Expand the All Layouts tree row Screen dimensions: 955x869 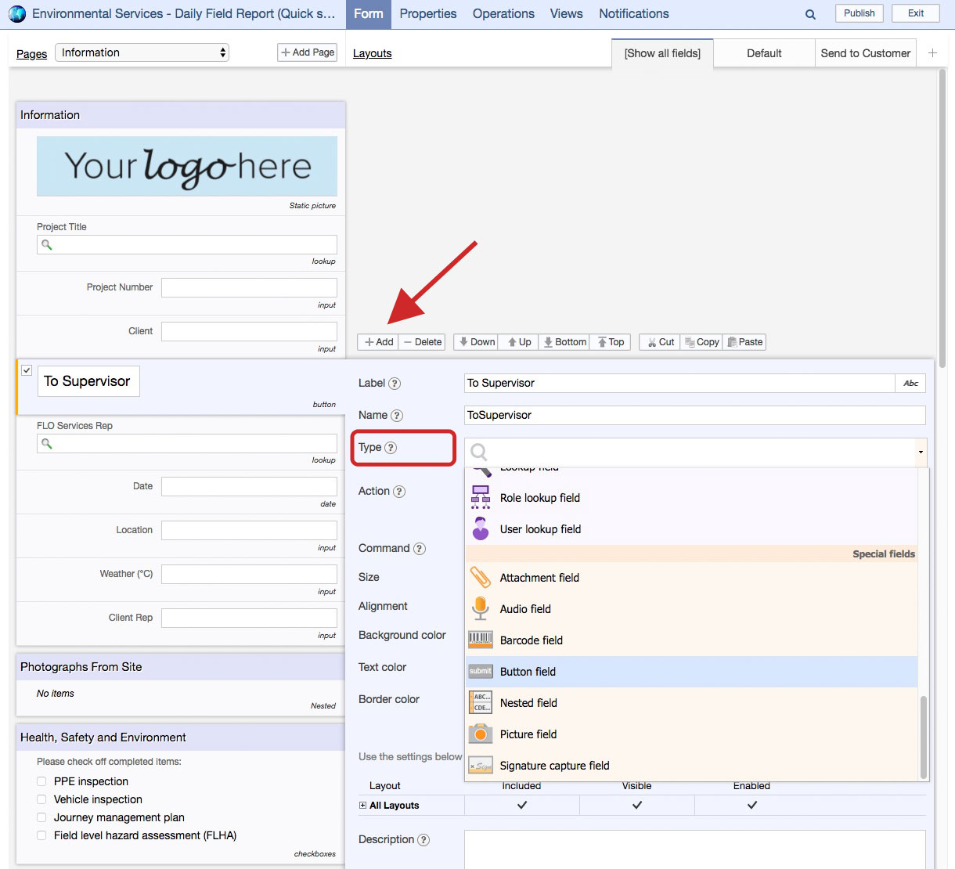tap(362, 805)
